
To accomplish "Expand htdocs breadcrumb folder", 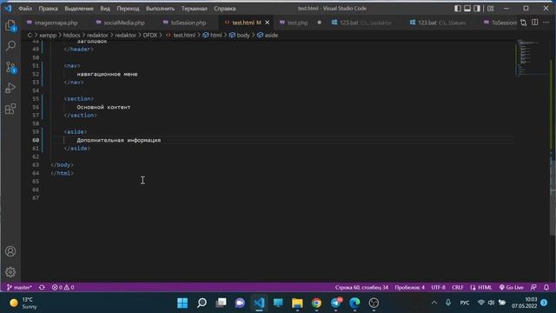I will click(71, 35).
